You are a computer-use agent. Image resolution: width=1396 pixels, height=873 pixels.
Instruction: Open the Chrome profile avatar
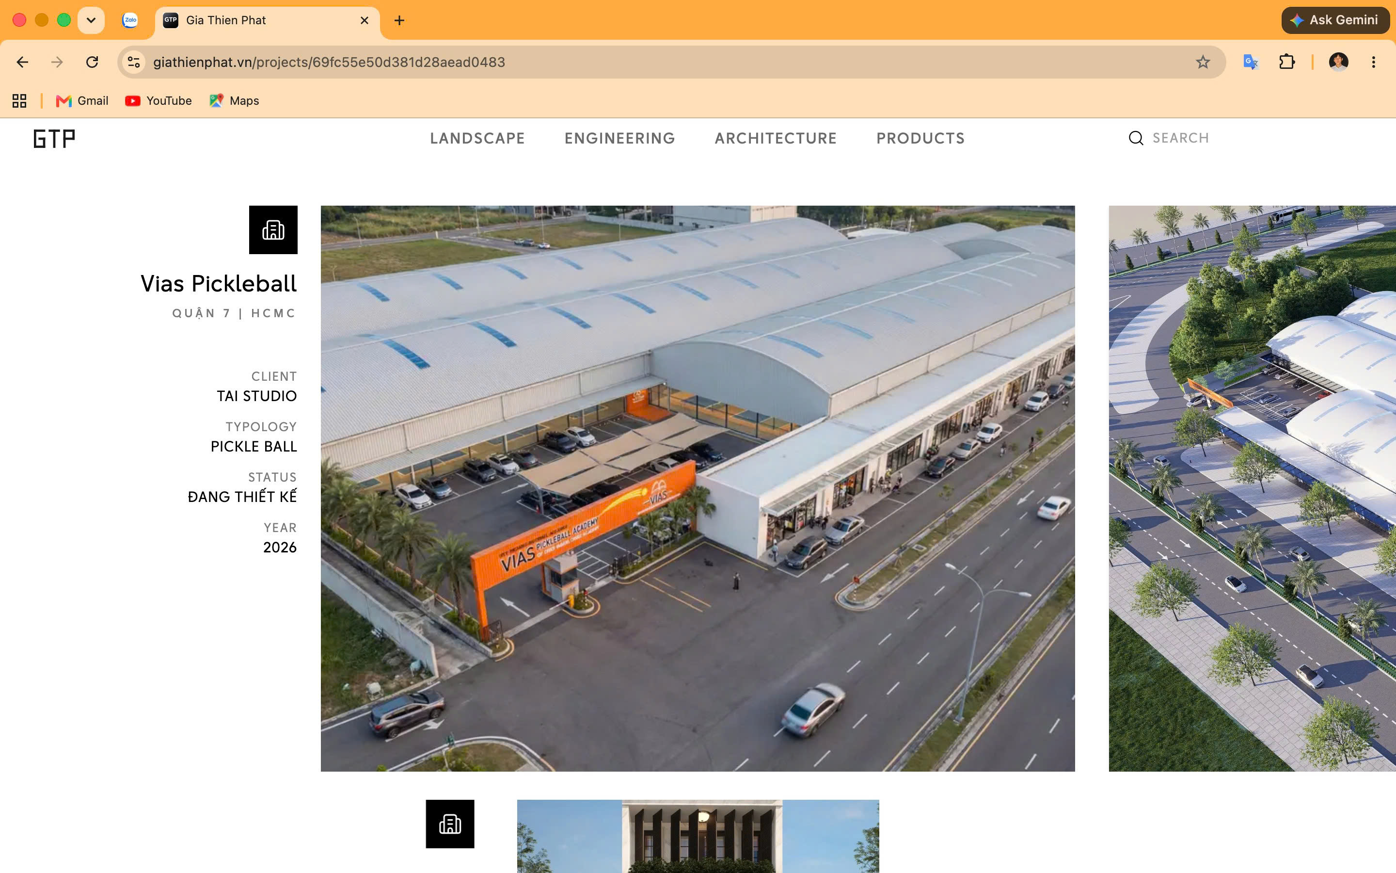(x=1338, y=62)
